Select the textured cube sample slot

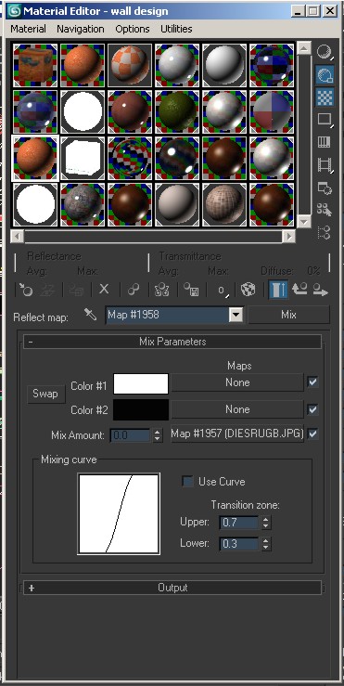(35, 65)
